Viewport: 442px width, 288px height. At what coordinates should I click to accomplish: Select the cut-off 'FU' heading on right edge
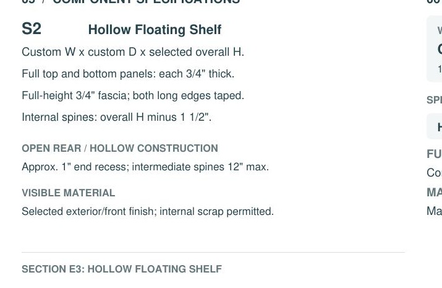[x=434, y=154]
